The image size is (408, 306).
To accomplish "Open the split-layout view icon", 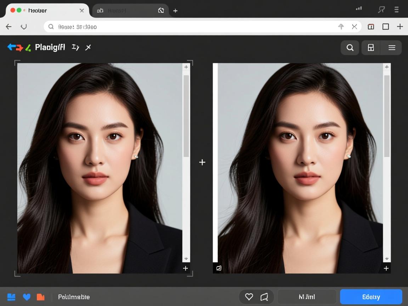I will [370, 47].
